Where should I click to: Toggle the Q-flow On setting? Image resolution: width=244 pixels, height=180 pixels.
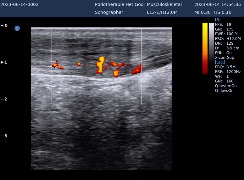tap(224, 91)
